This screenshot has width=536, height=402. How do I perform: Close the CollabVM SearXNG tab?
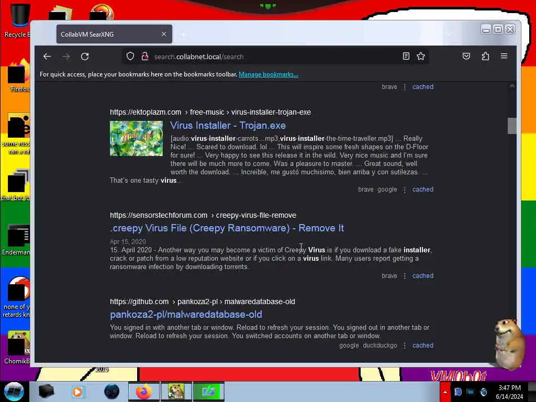click(164, 34)
